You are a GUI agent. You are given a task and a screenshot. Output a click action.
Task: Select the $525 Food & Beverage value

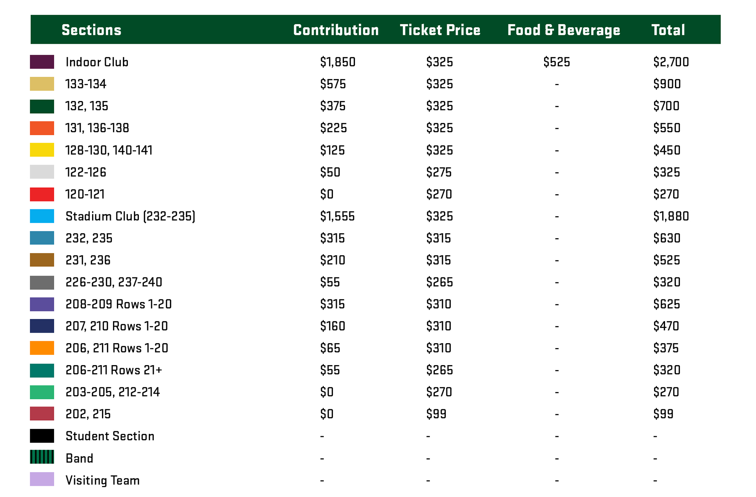pos(557,62)
